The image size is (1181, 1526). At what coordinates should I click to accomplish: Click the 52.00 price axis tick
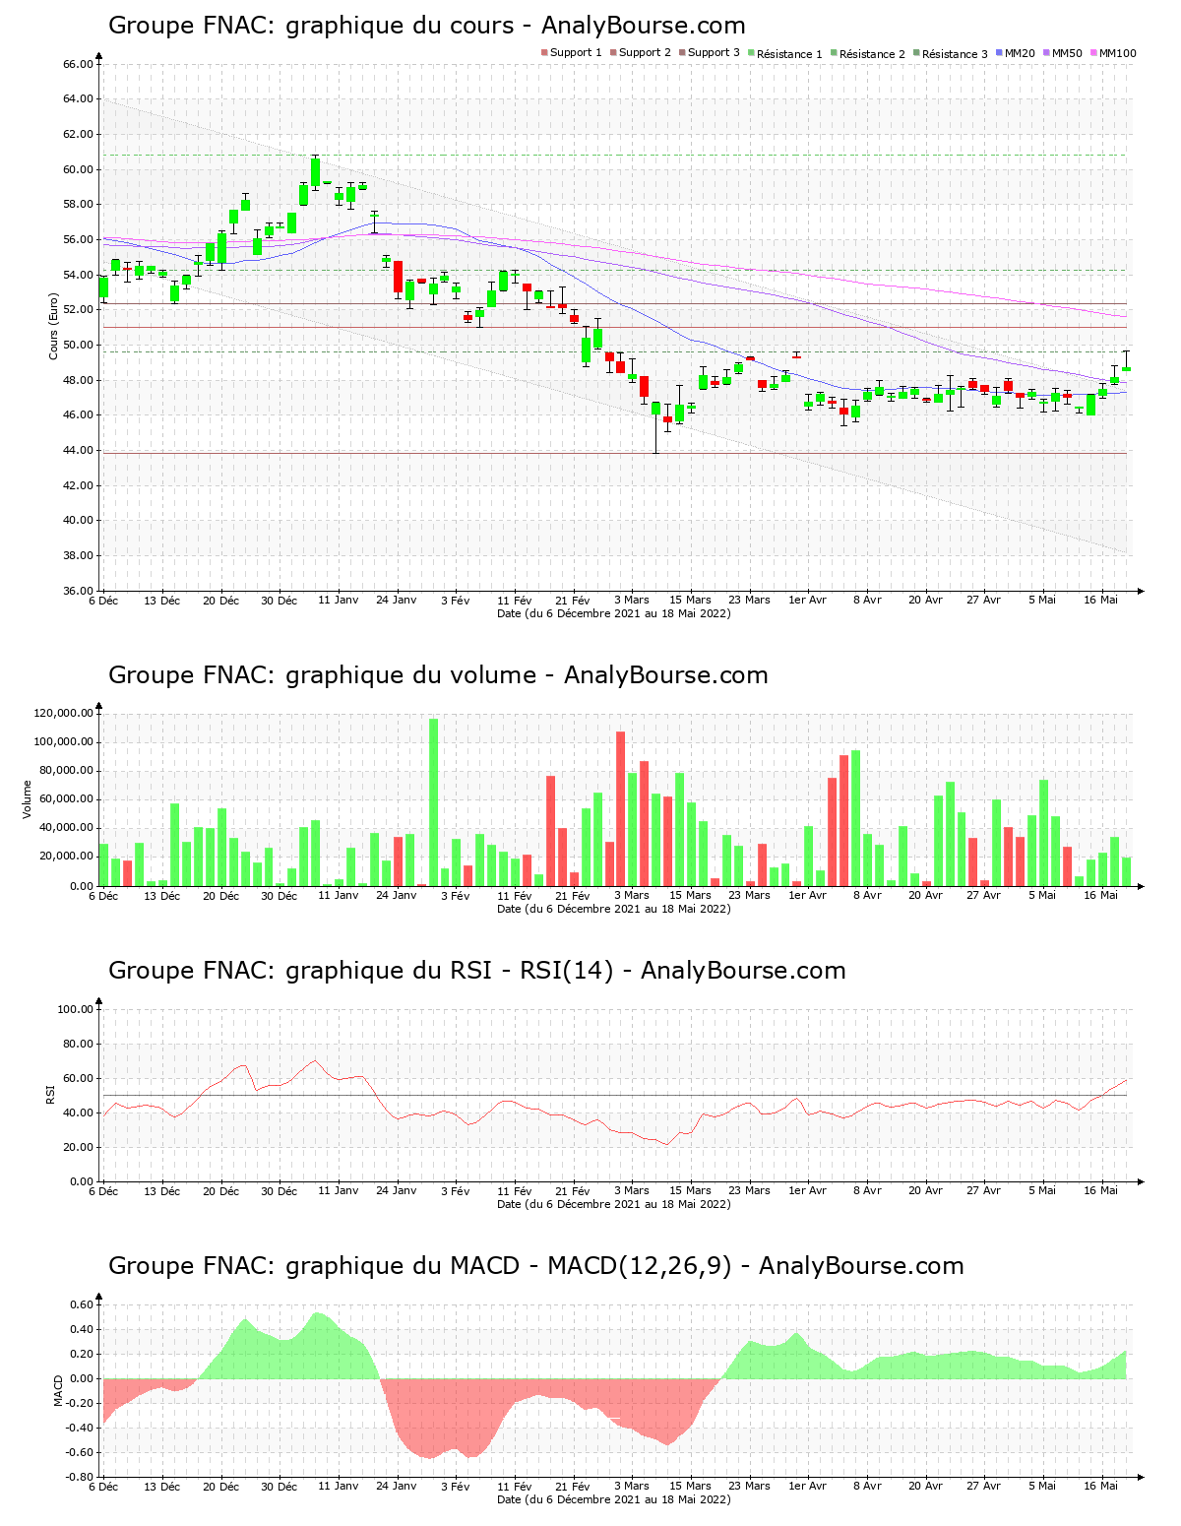pos(79,310)
